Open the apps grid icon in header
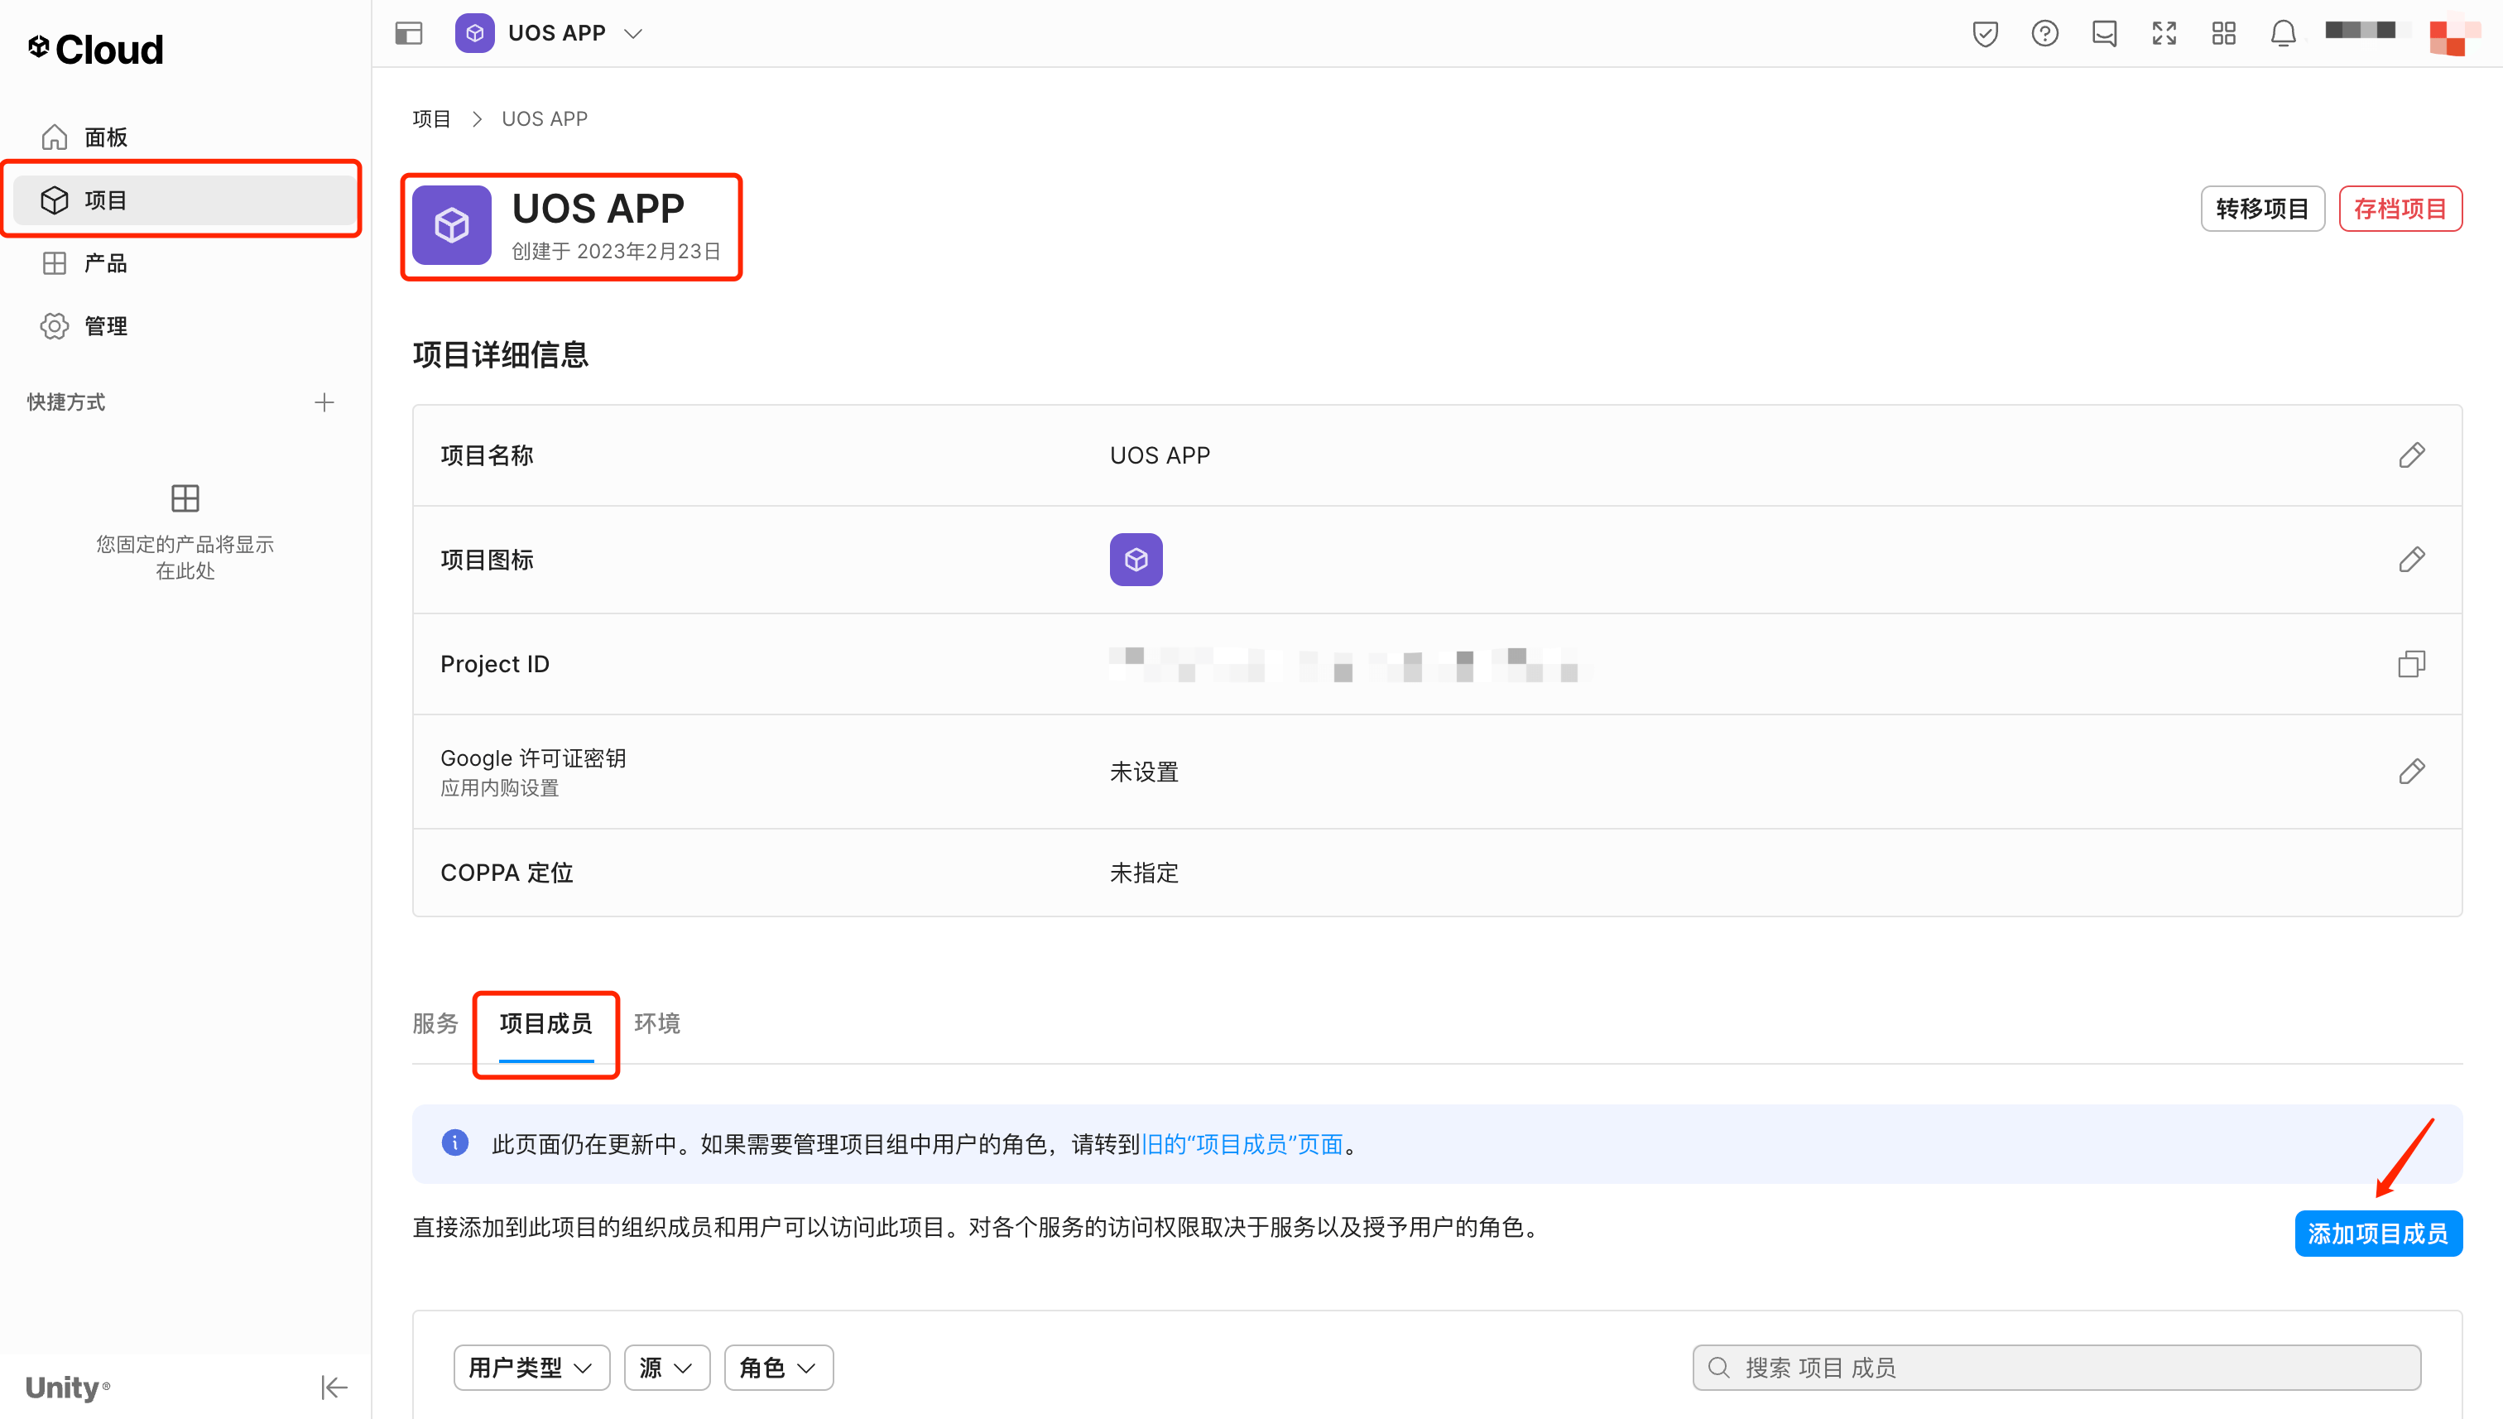This screenshot has height=1419, width=2503. (2223, 33)
